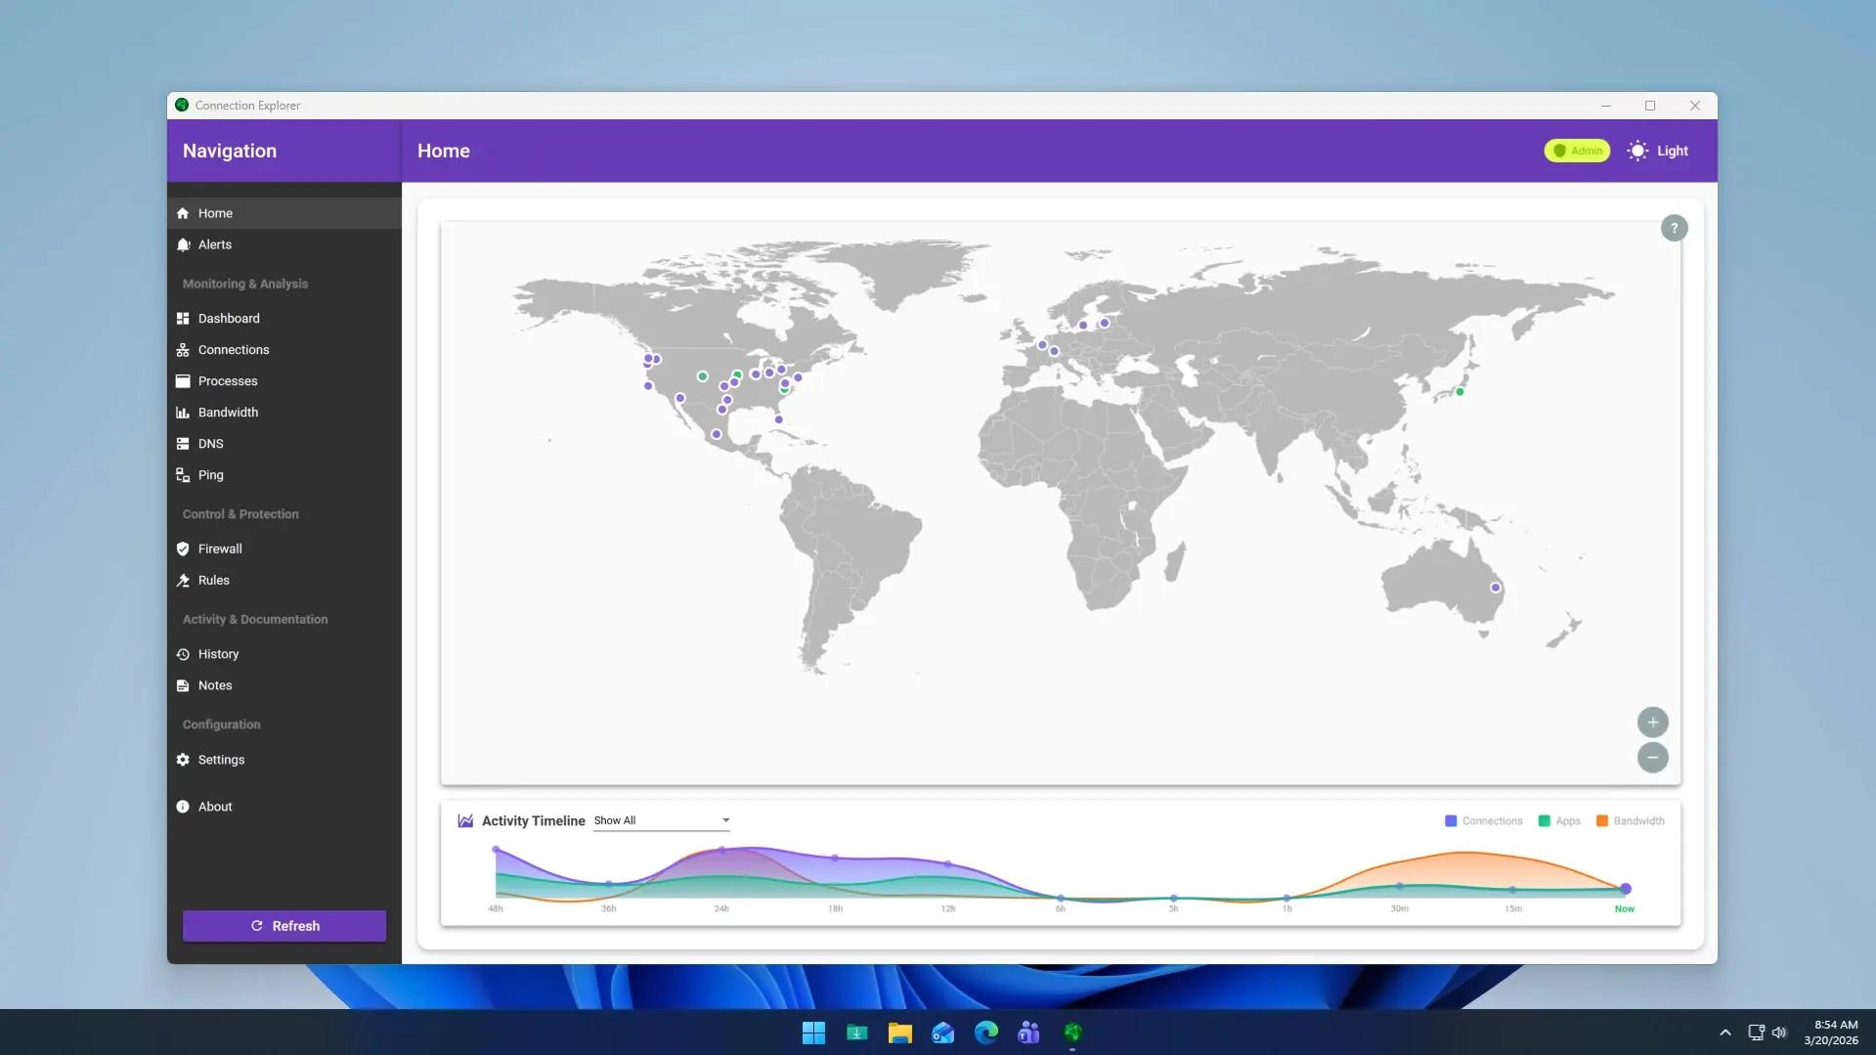Click the dropdown arrow beside Show All
The height and width of the screenshot is (1055, 1876).
coord(725,820)
